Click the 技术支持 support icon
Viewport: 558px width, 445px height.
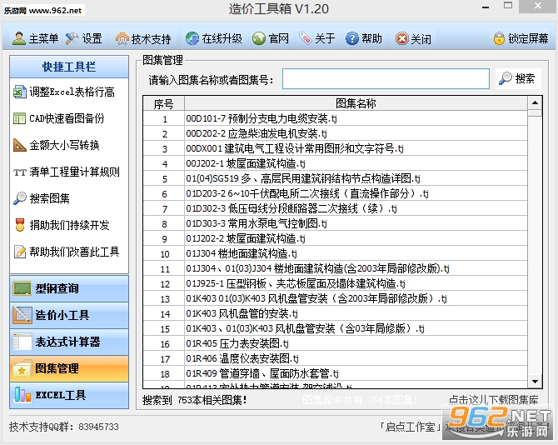(122, 38)
